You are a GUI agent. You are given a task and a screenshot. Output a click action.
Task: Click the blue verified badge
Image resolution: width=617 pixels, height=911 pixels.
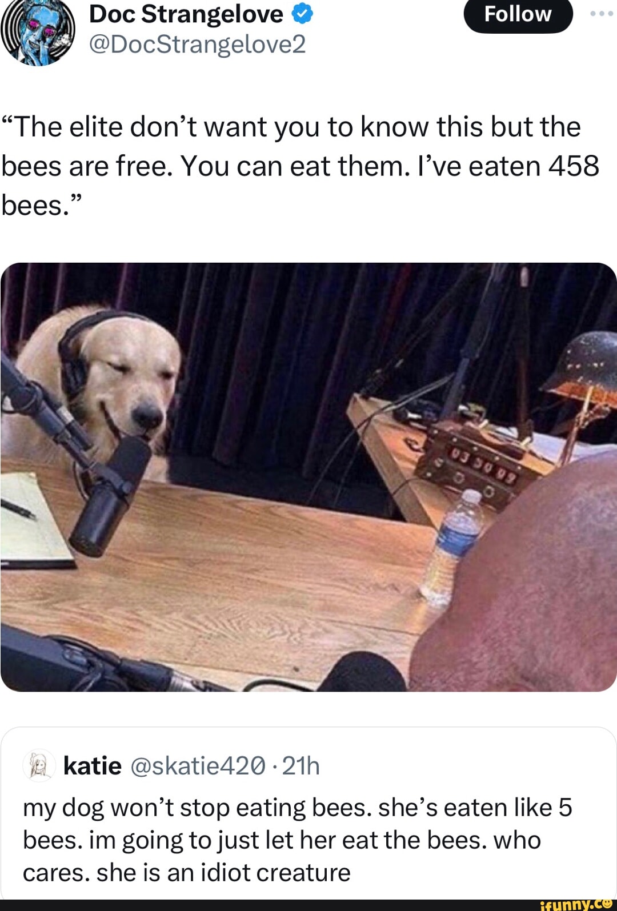point(302,14)
